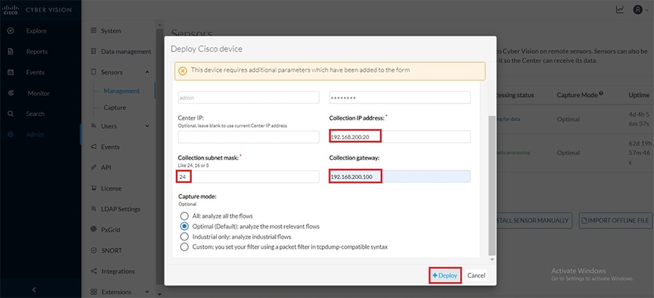The height and width of the screenshot is (298, 654).
Task: Click the warning icon in the yellow banner
Action: 182,70
